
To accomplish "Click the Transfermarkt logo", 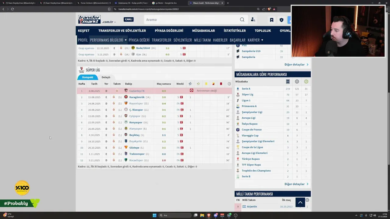I will [89, 19].
